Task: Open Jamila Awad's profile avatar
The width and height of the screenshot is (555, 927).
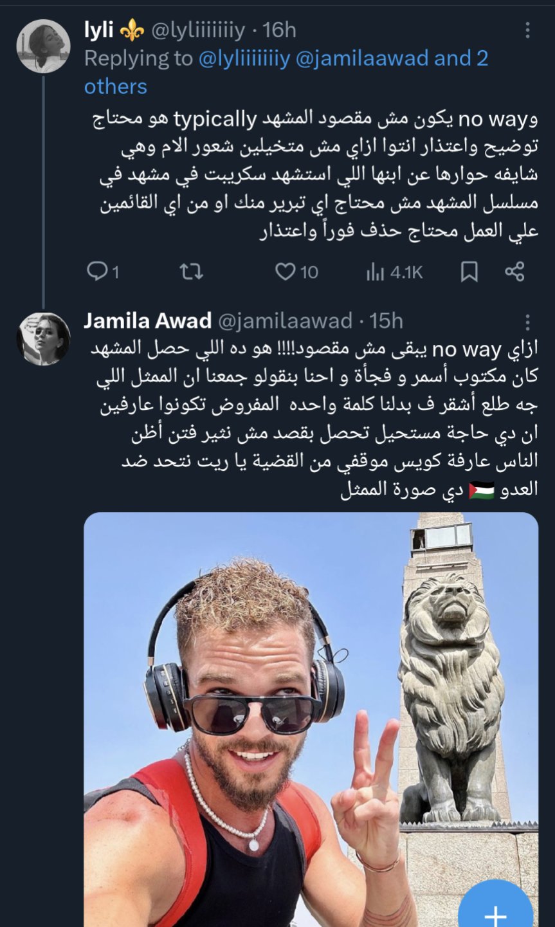Action: tap(43, 339)
